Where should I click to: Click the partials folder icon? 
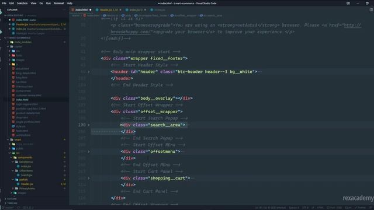pos(17,180)
